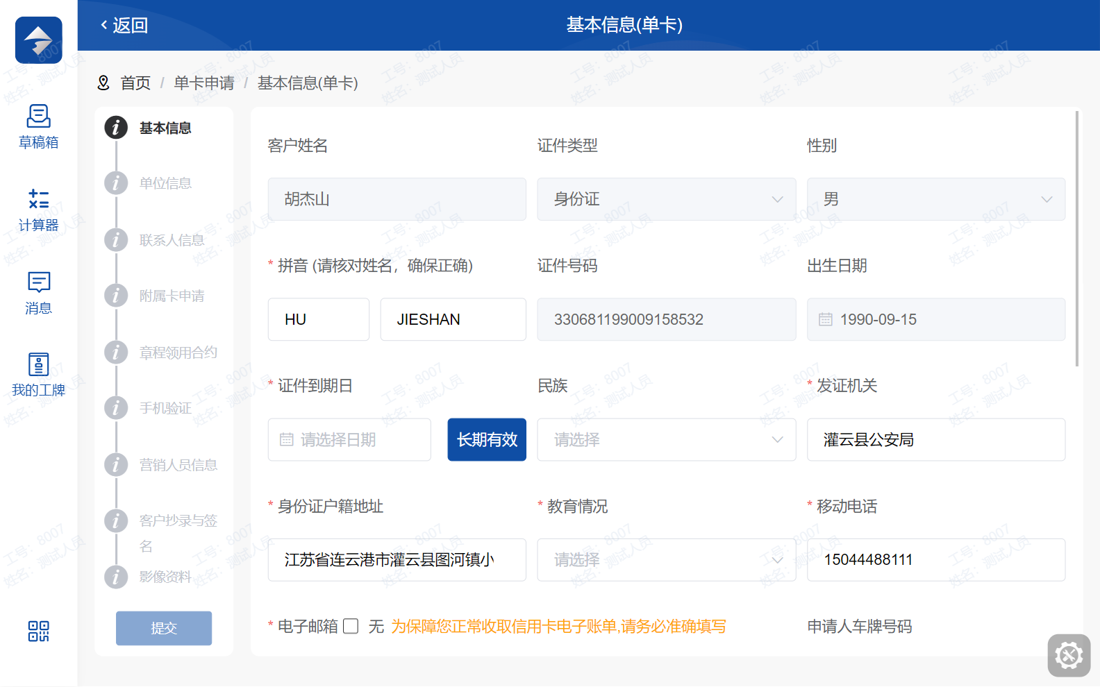
Task: Tick the 无 checkbox for 电子邮箱
Action: tap(351, 627)
